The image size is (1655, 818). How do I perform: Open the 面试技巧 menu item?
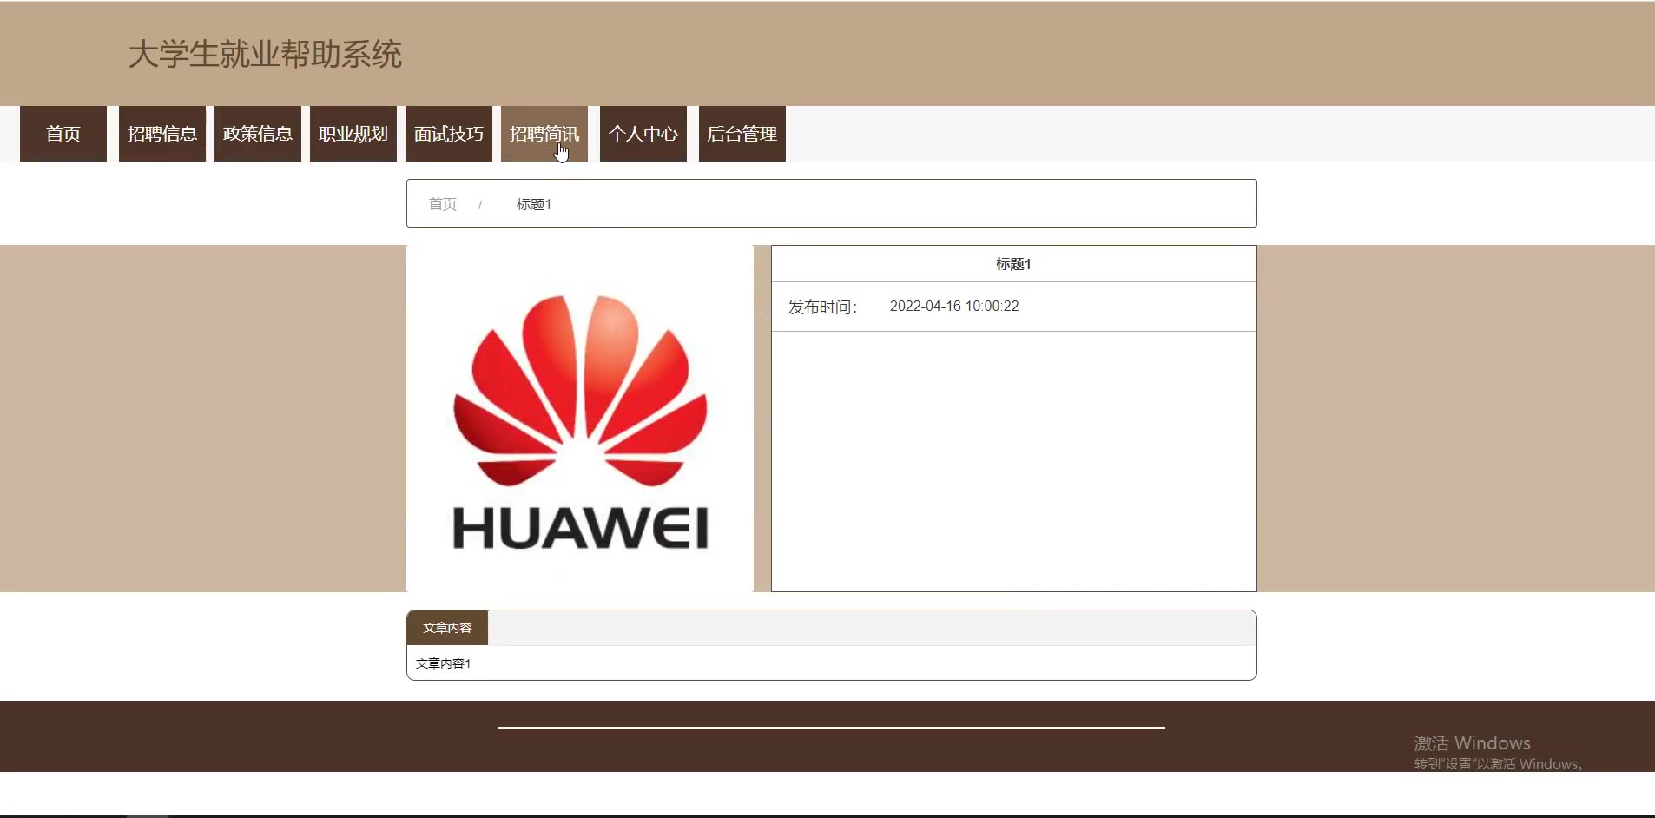[449, 134]
